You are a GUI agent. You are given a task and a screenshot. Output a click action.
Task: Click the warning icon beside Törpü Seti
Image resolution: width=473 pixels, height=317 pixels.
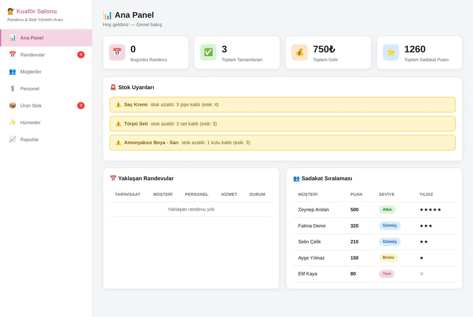click(x=118, y=123)
